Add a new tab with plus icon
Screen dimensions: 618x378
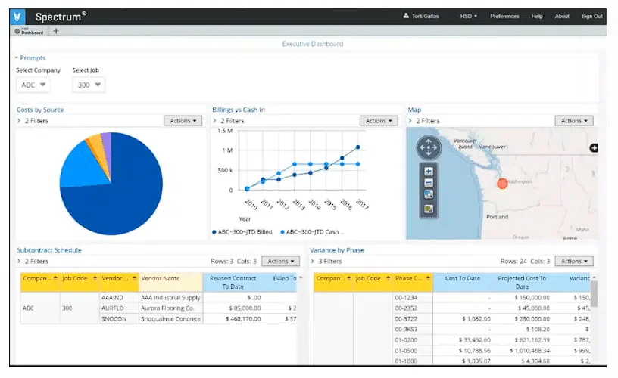pos(56,31)
